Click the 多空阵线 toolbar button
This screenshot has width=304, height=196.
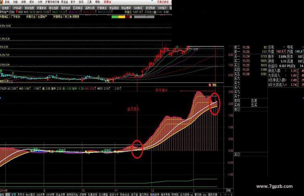(150, 8)
